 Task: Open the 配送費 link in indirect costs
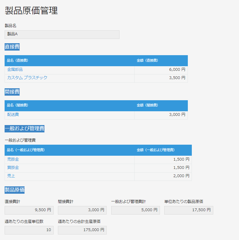(13, 115)
